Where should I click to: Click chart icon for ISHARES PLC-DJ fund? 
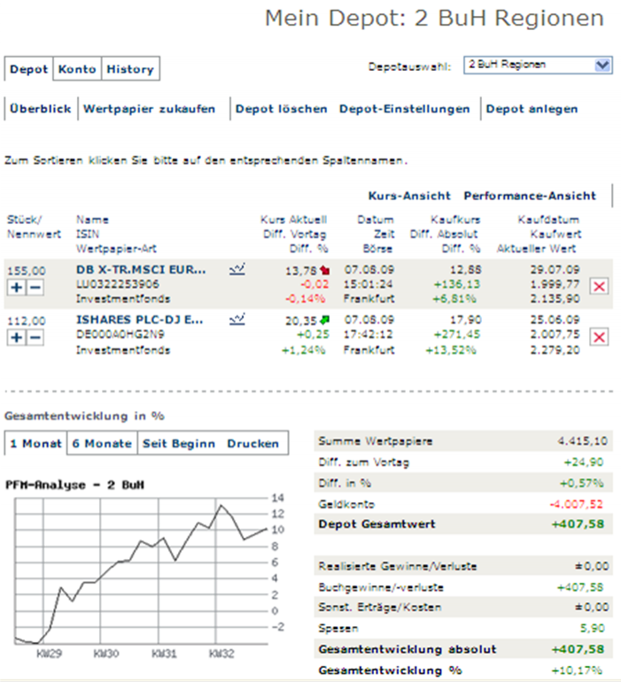237,318
